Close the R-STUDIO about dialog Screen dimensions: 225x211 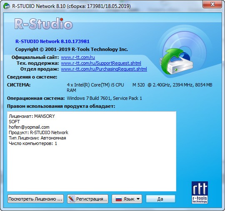pos(212,4)
